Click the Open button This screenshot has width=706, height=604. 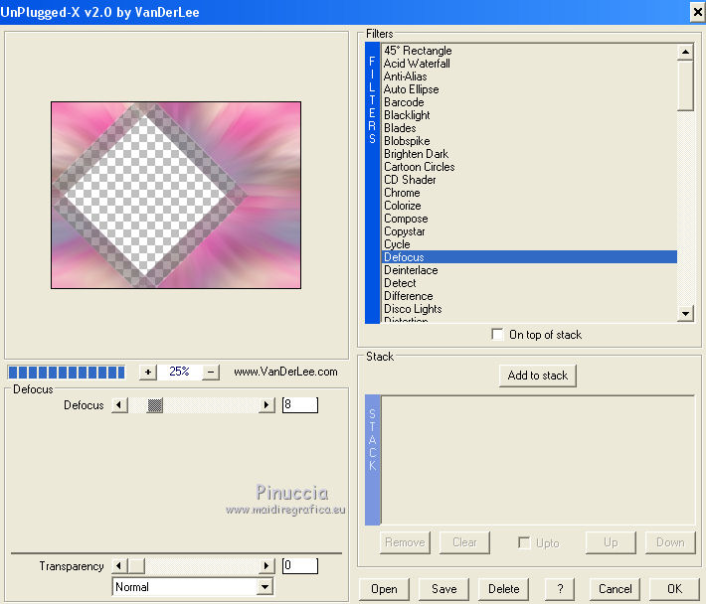click(x=384, y=589)
